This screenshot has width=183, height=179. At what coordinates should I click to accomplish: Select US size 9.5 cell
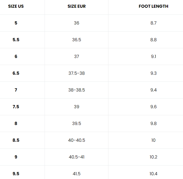coord(16,174)
